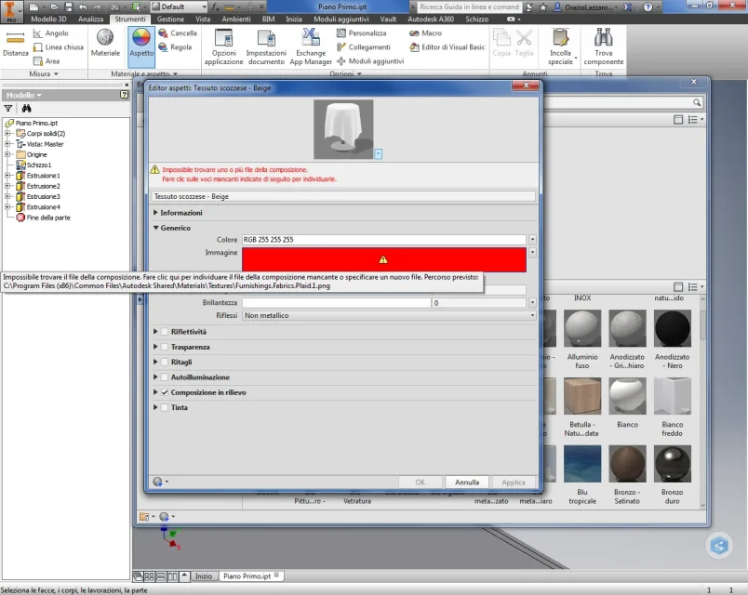748x595 pixels.
Task: Open the Riflessi Non metallico dropdown
Action: click(389, 315)
